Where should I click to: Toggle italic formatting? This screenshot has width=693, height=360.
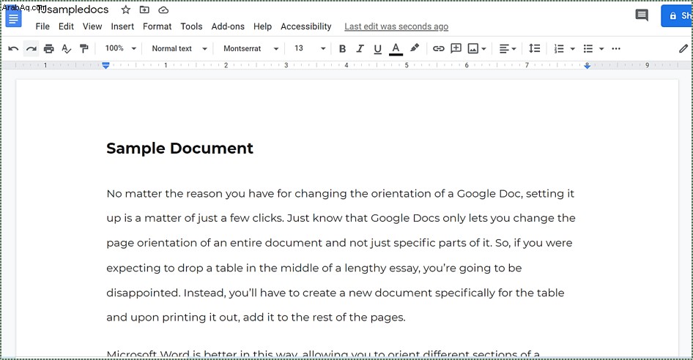tap(360, 48)
